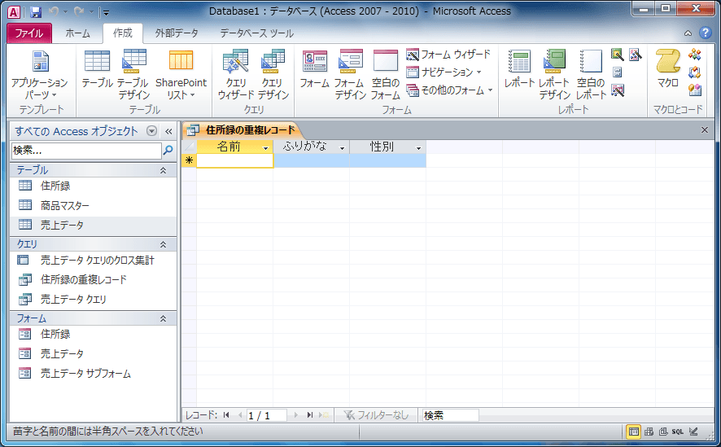This screenshot has height=447, width=721.
Task: Select the 住所録 table
Action: (x=94, y=186)
